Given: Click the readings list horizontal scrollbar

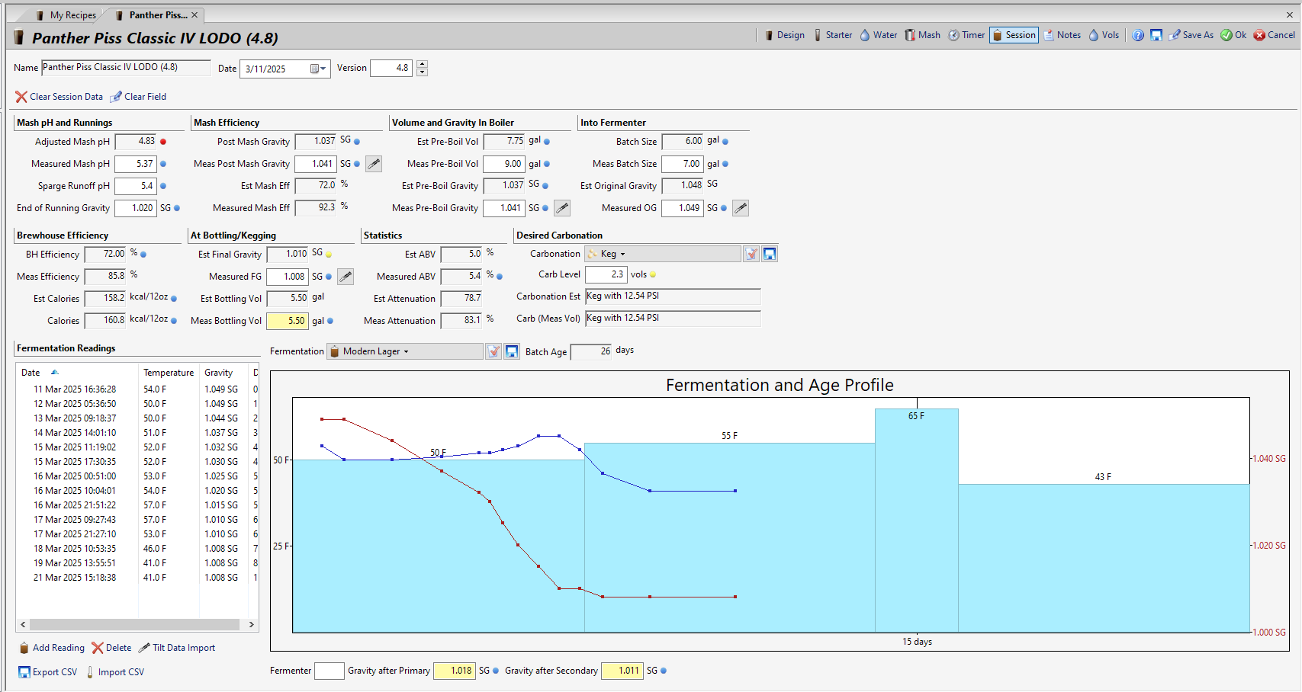Looking at the screenshot, I should pos(136,624).
